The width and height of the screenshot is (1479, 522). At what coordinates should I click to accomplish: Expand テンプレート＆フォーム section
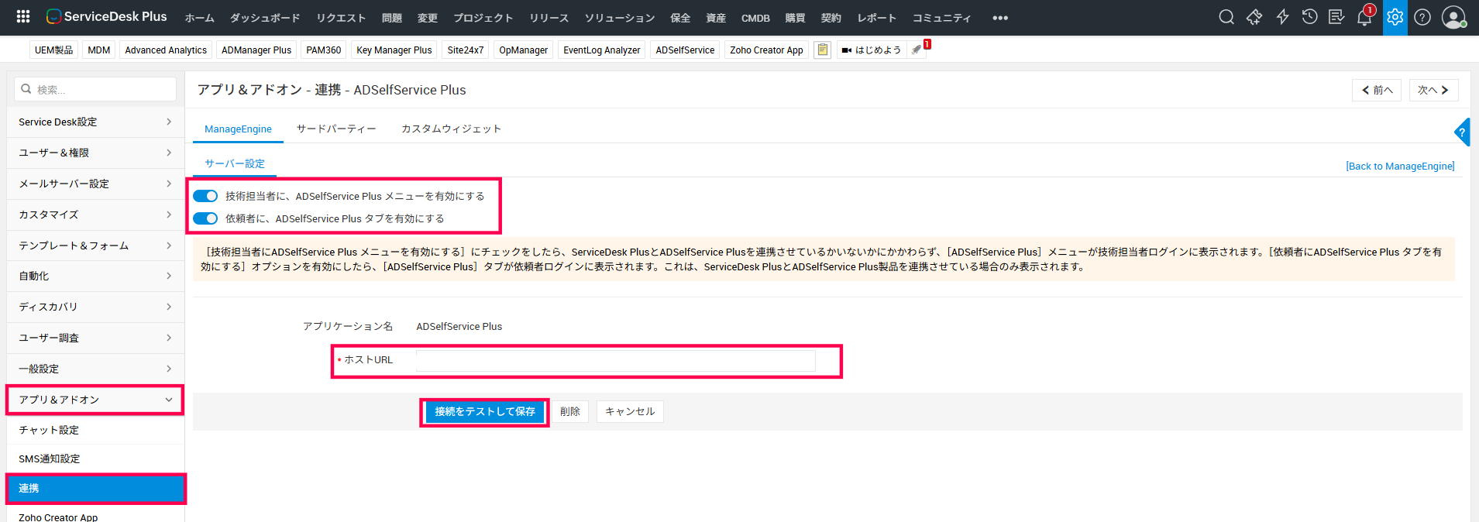click(95, 246)
